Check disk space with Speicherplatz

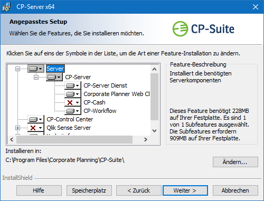tap(89, 190)
